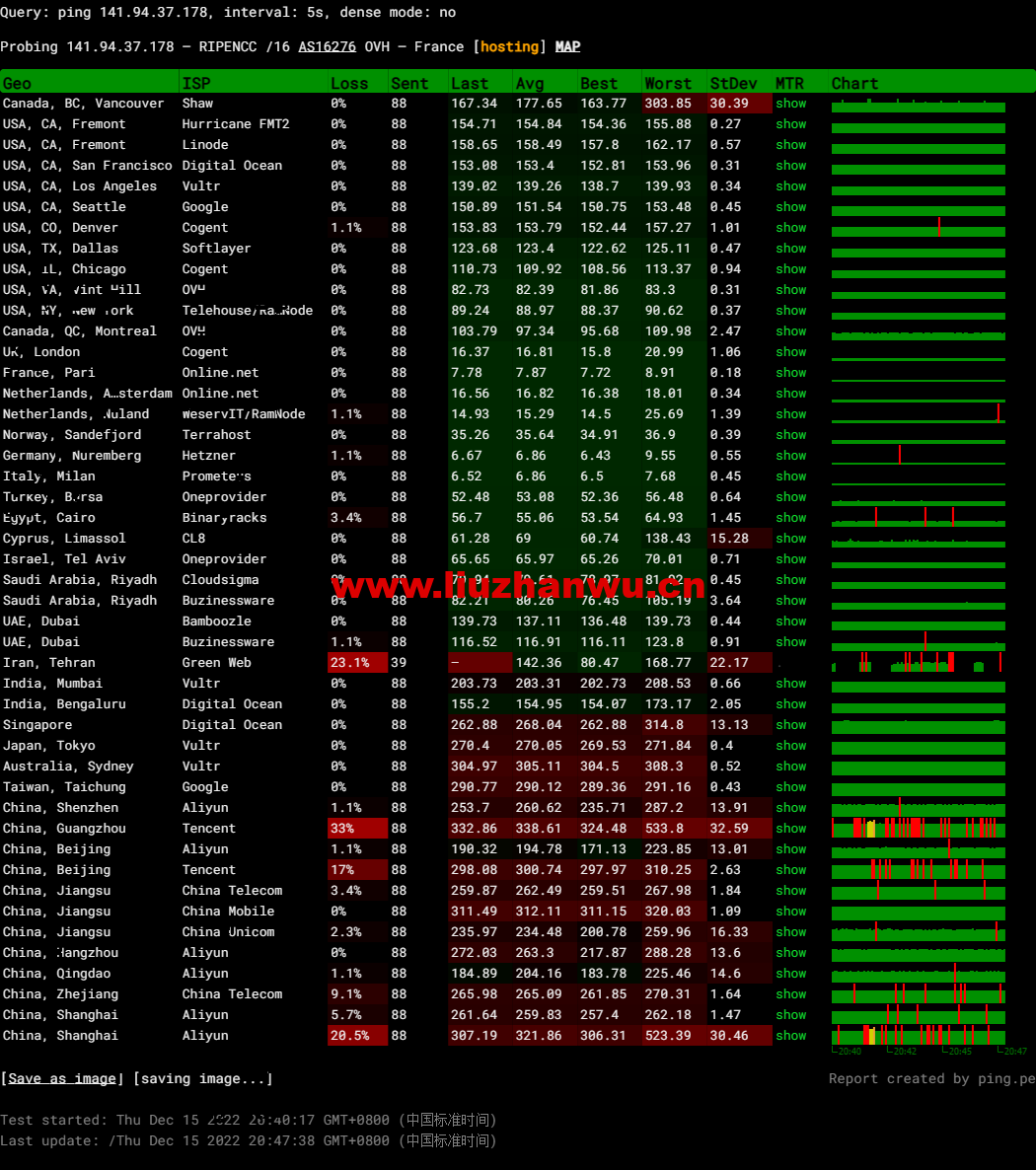Viewport: 1036px width, 1170px height.
Task: Show MTR for Singapore Digital Ocean
Action: (790, 724)
